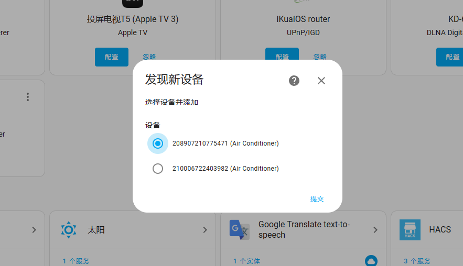Expand chevron on leftmost partial card

click(34, 230)
